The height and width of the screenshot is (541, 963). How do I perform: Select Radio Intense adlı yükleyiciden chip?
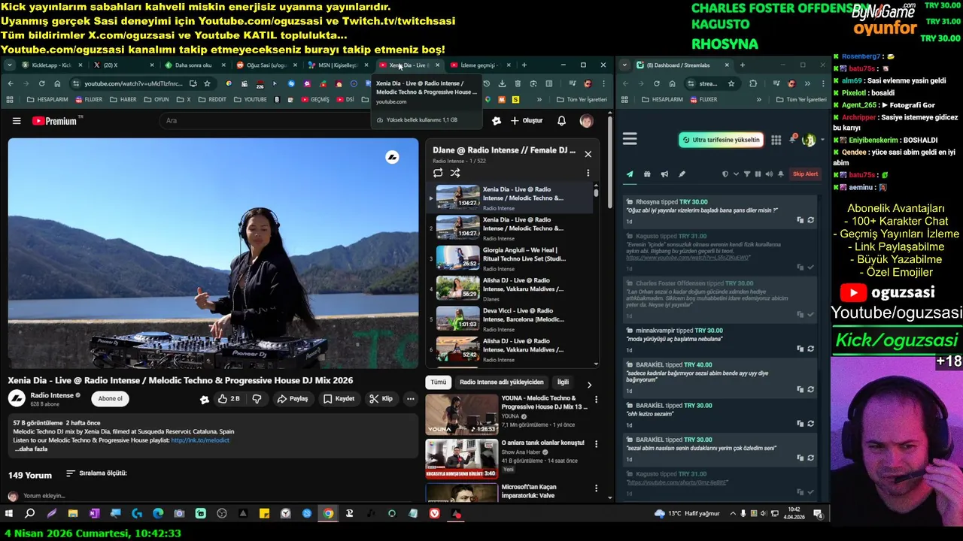(x=501, y=382)
